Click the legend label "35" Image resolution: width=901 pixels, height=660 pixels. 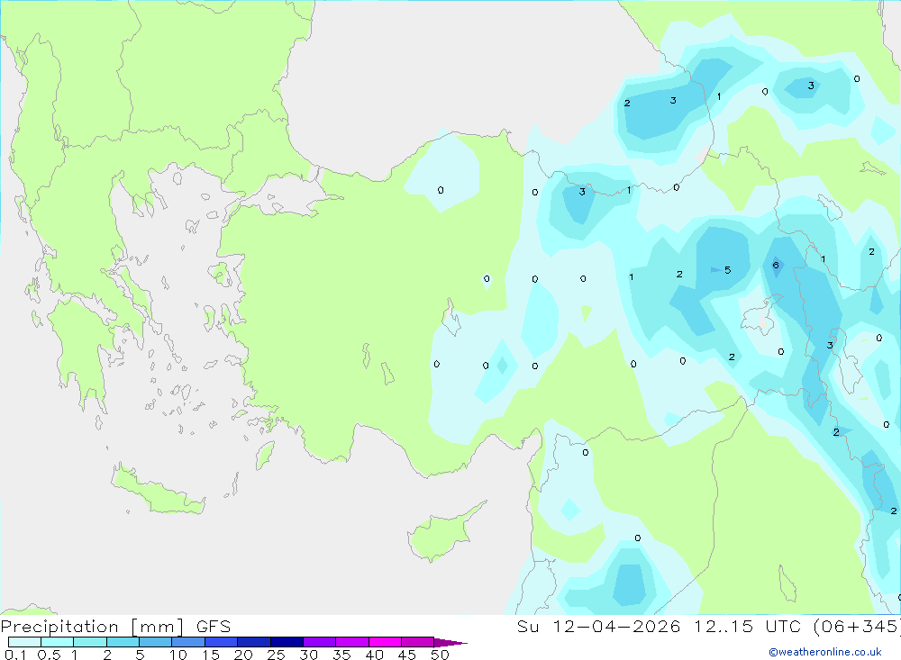tap(341, 655)
